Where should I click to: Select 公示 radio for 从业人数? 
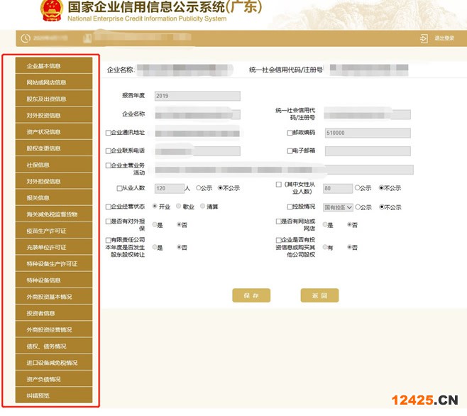click(x=198, y=187)
